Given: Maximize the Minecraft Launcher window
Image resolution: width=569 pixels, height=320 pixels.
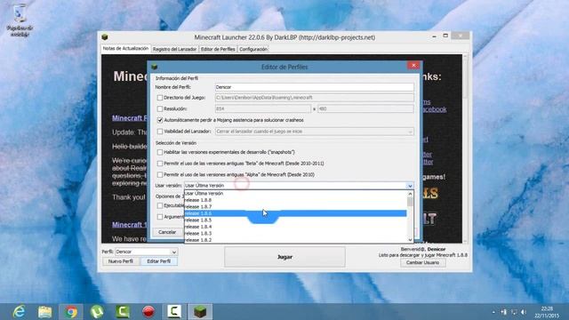Looking at the screenshot, I should click(x=445, y=36).
